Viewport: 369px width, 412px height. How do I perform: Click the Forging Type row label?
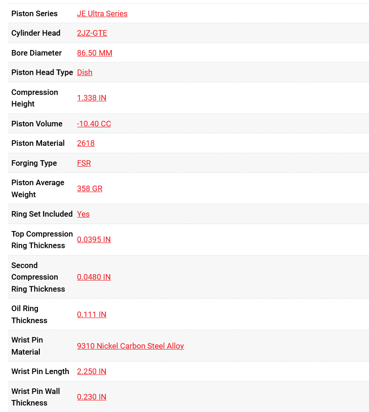(34, 163)
